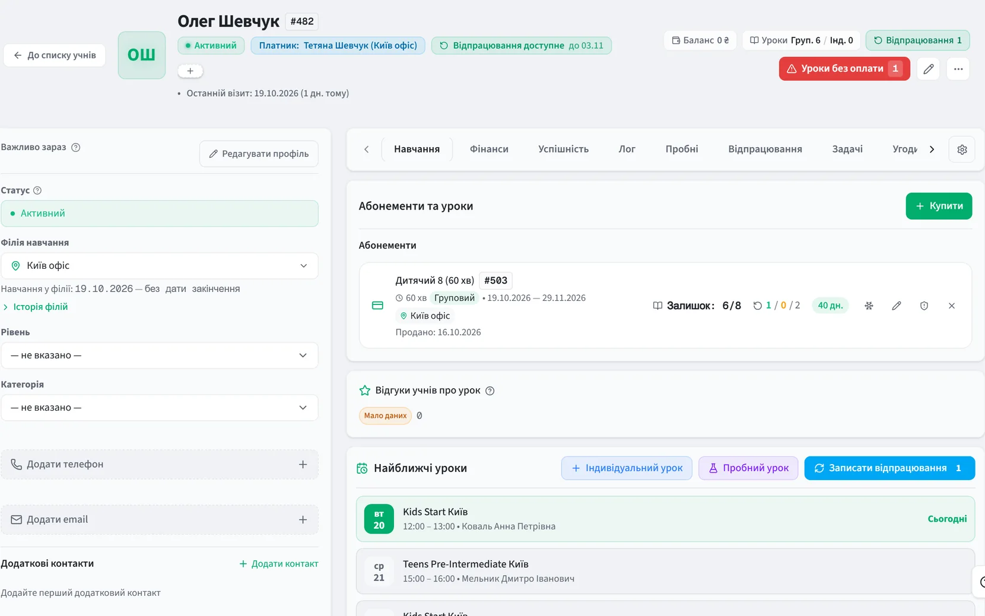985x616 pixels.
Task: Click Редагувати профіль button
Action: (259, 154)
